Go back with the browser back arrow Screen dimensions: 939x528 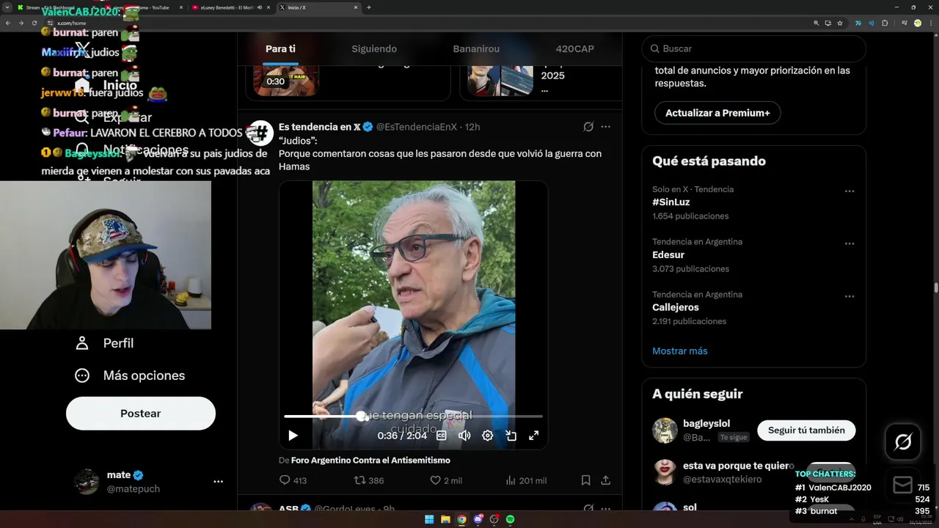tap(8, 23)
